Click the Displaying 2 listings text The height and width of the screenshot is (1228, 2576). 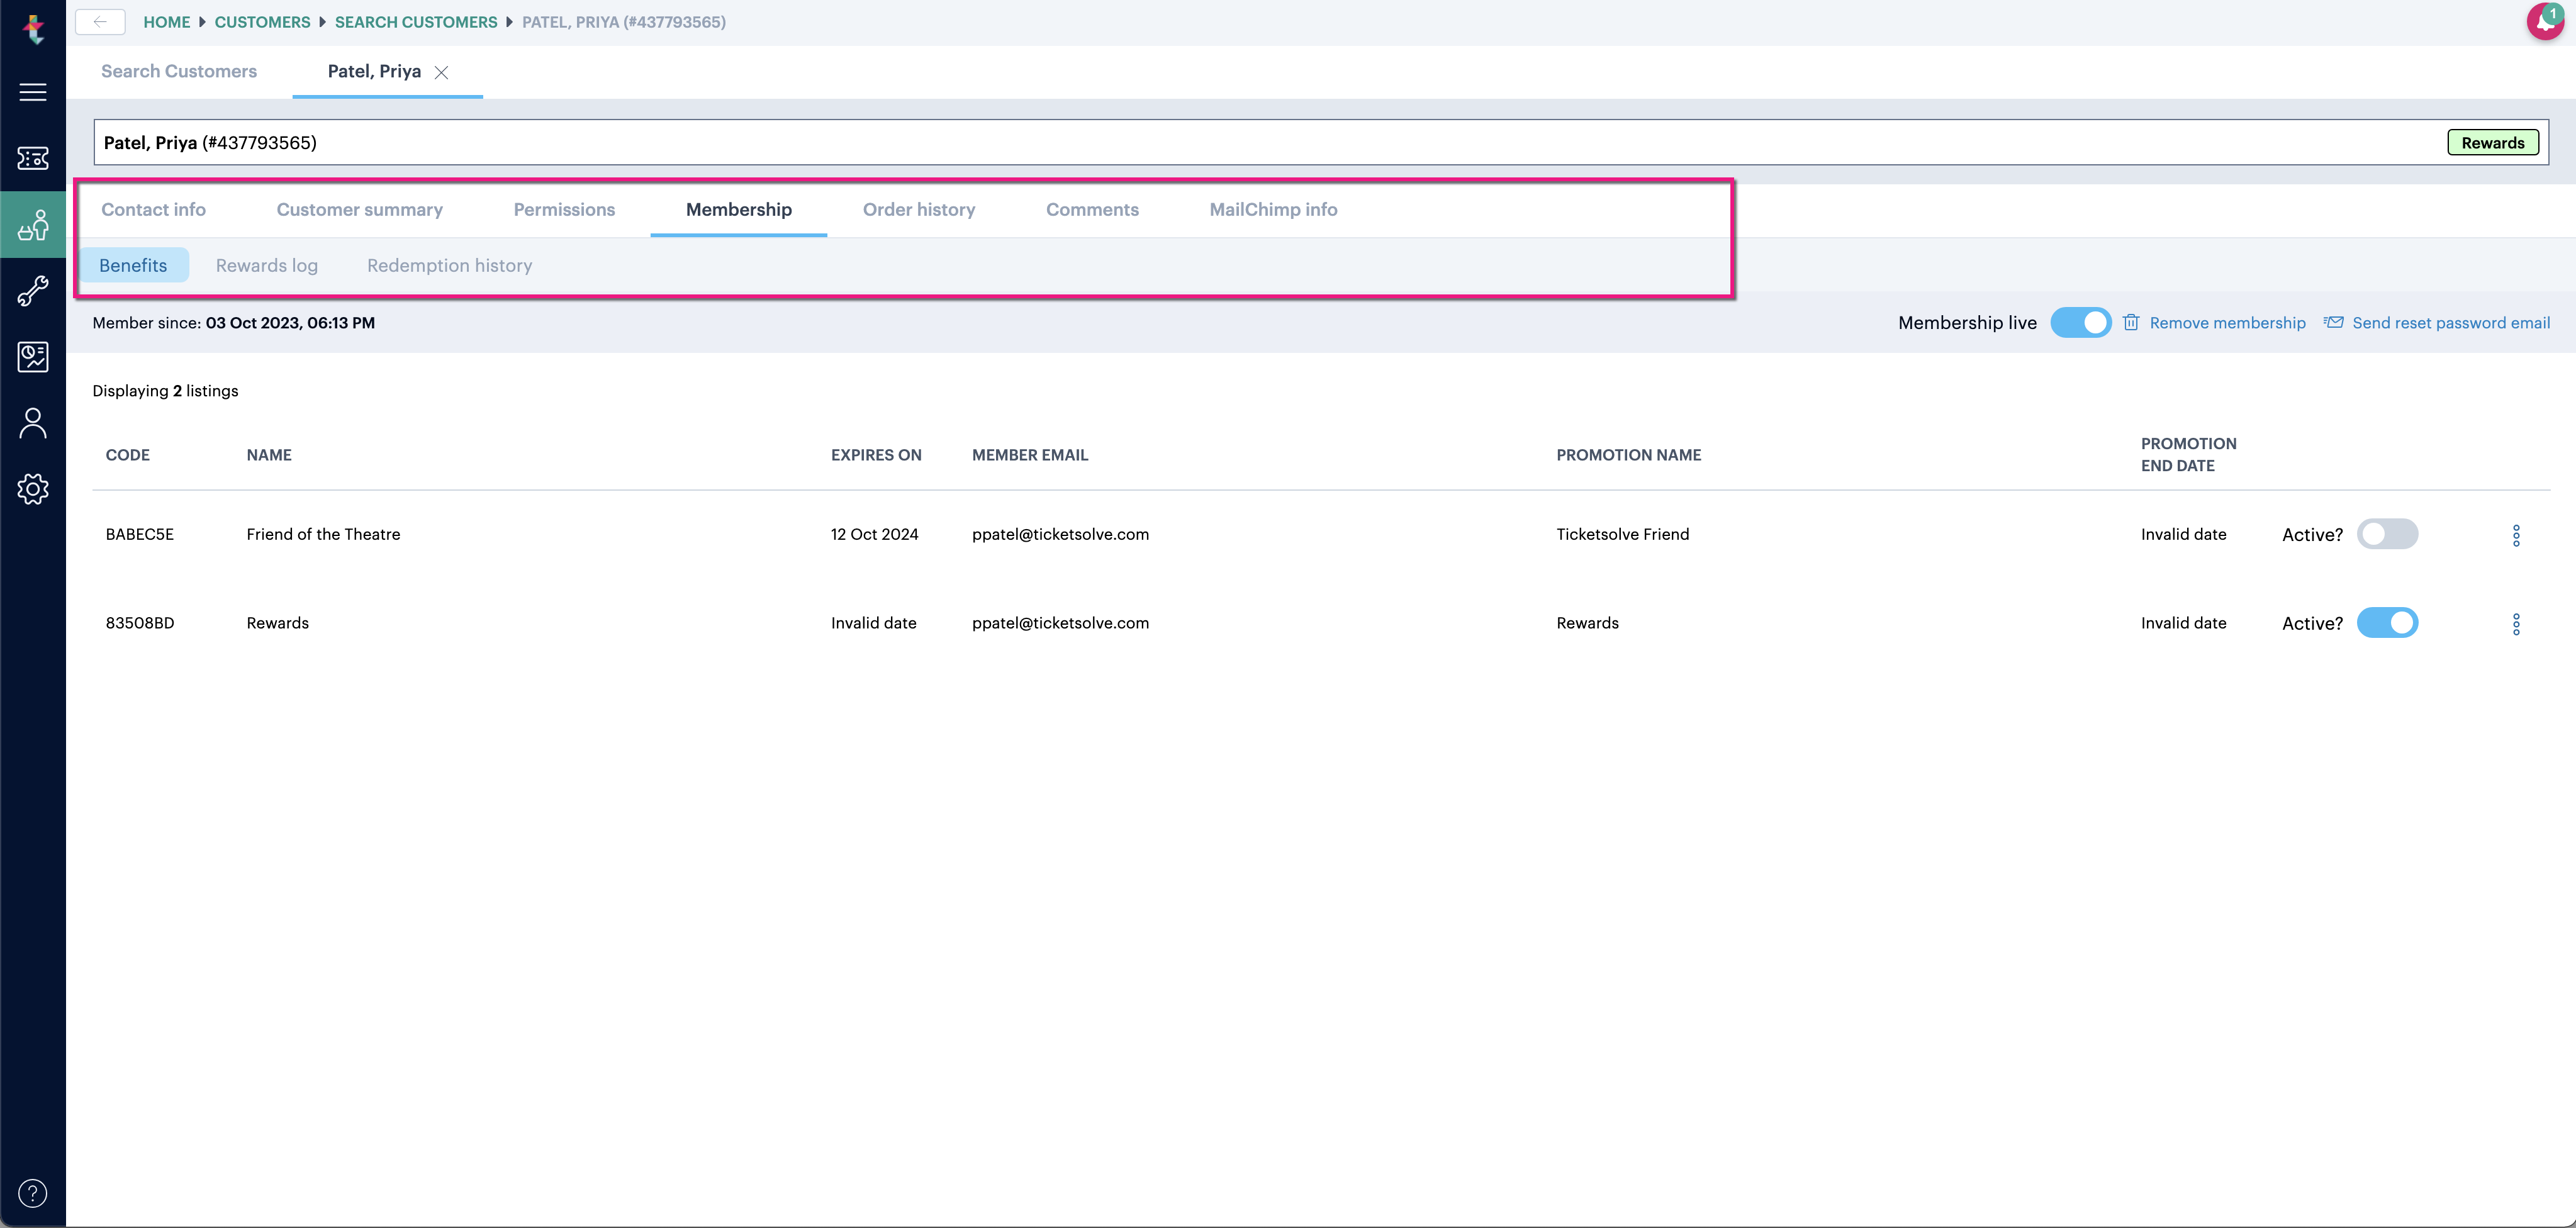coord(165,390)
